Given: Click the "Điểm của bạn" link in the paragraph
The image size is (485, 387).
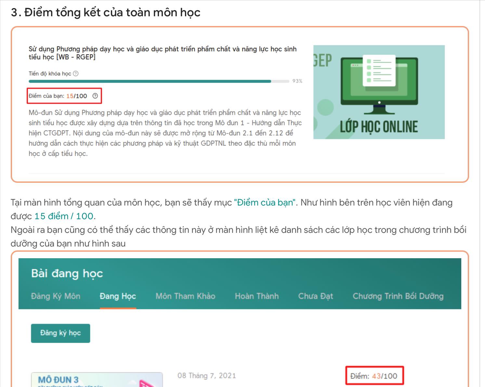Looking at the screenshot, I should pyautogui.click(x=264, y=202).
